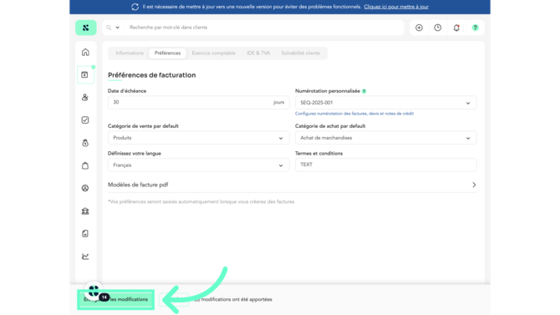Open the contacts people icon in sidebar
This screenshot has width=560, height=315.
(x=85, y=97)
